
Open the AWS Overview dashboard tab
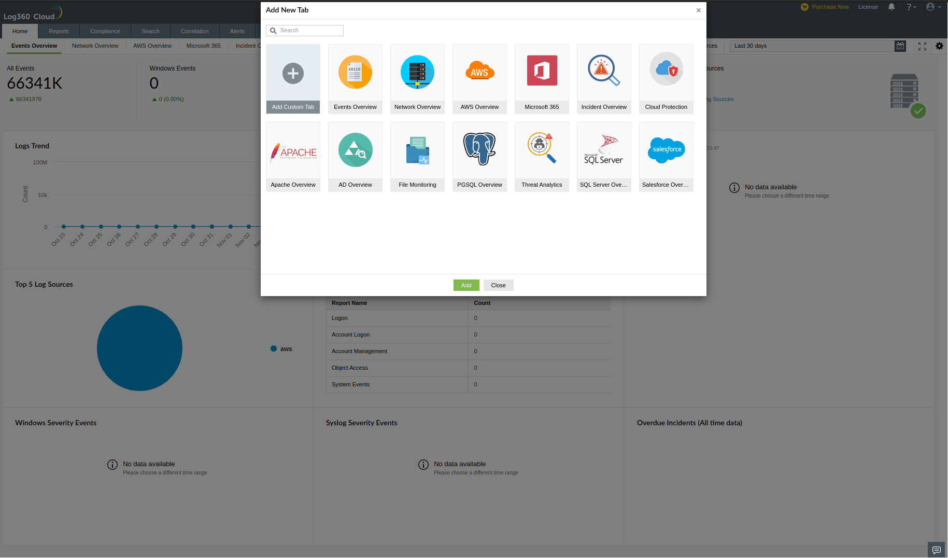(x=152, y=46)
